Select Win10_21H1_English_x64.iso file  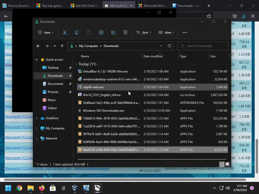(x=153, y=95)
